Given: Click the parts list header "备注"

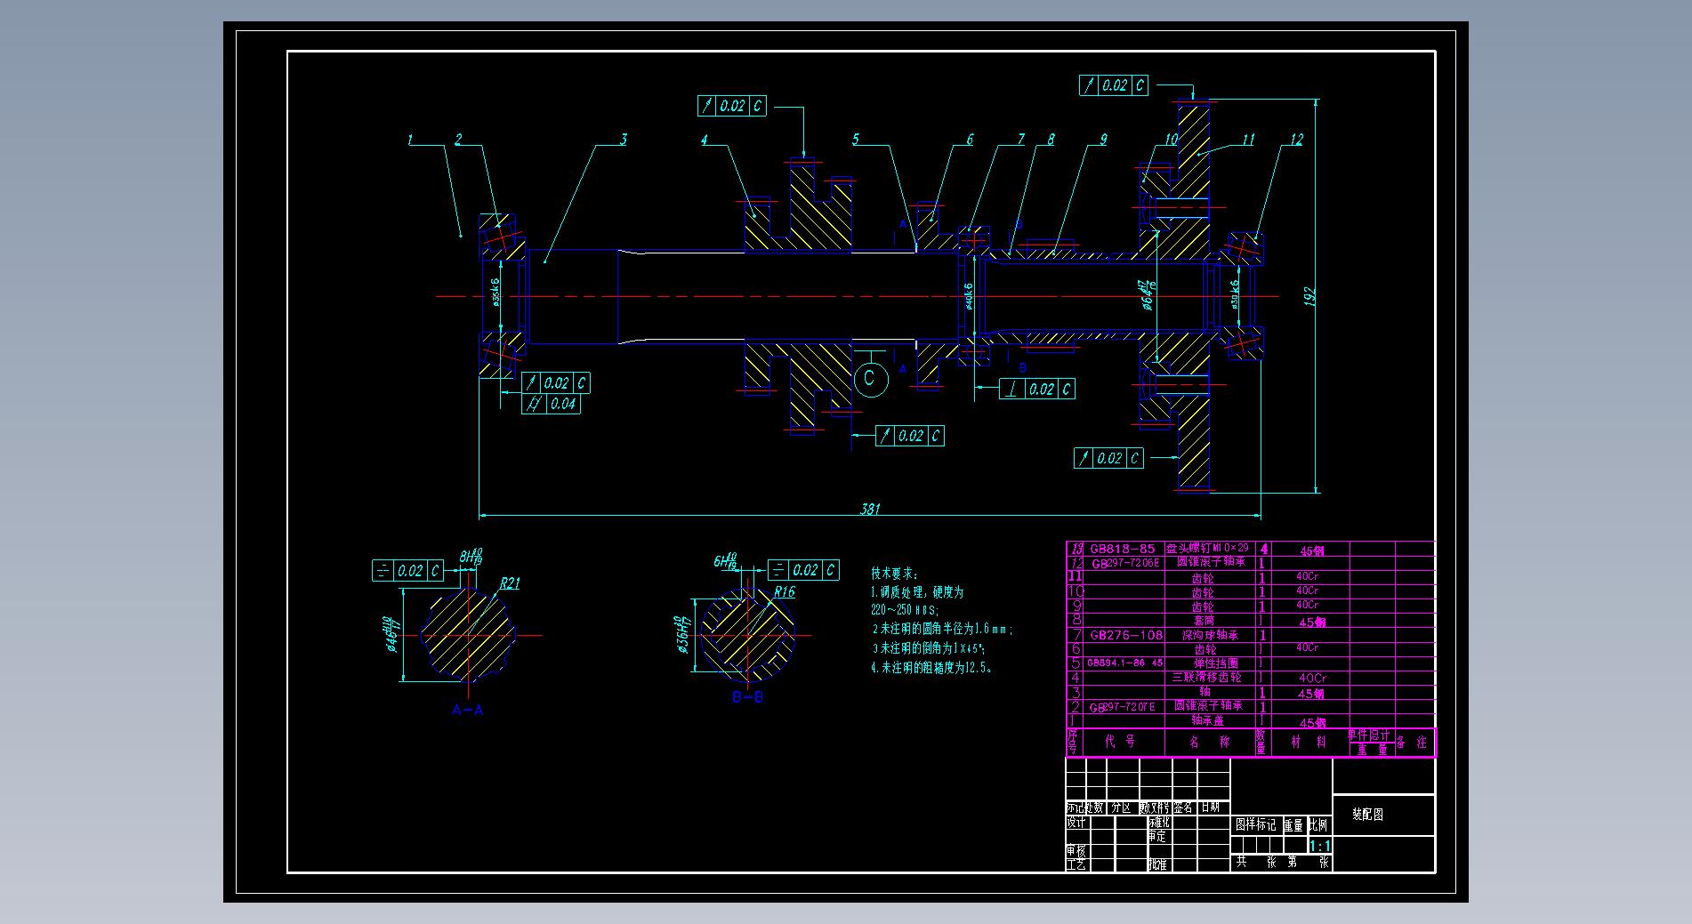Looking at the screenshot, I should coord(1412,742).
